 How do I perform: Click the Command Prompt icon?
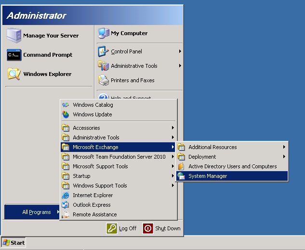[x=14, y=55]
